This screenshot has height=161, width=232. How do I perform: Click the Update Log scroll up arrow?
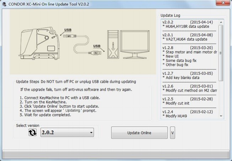pyautogui.click(x=221, y=22)
